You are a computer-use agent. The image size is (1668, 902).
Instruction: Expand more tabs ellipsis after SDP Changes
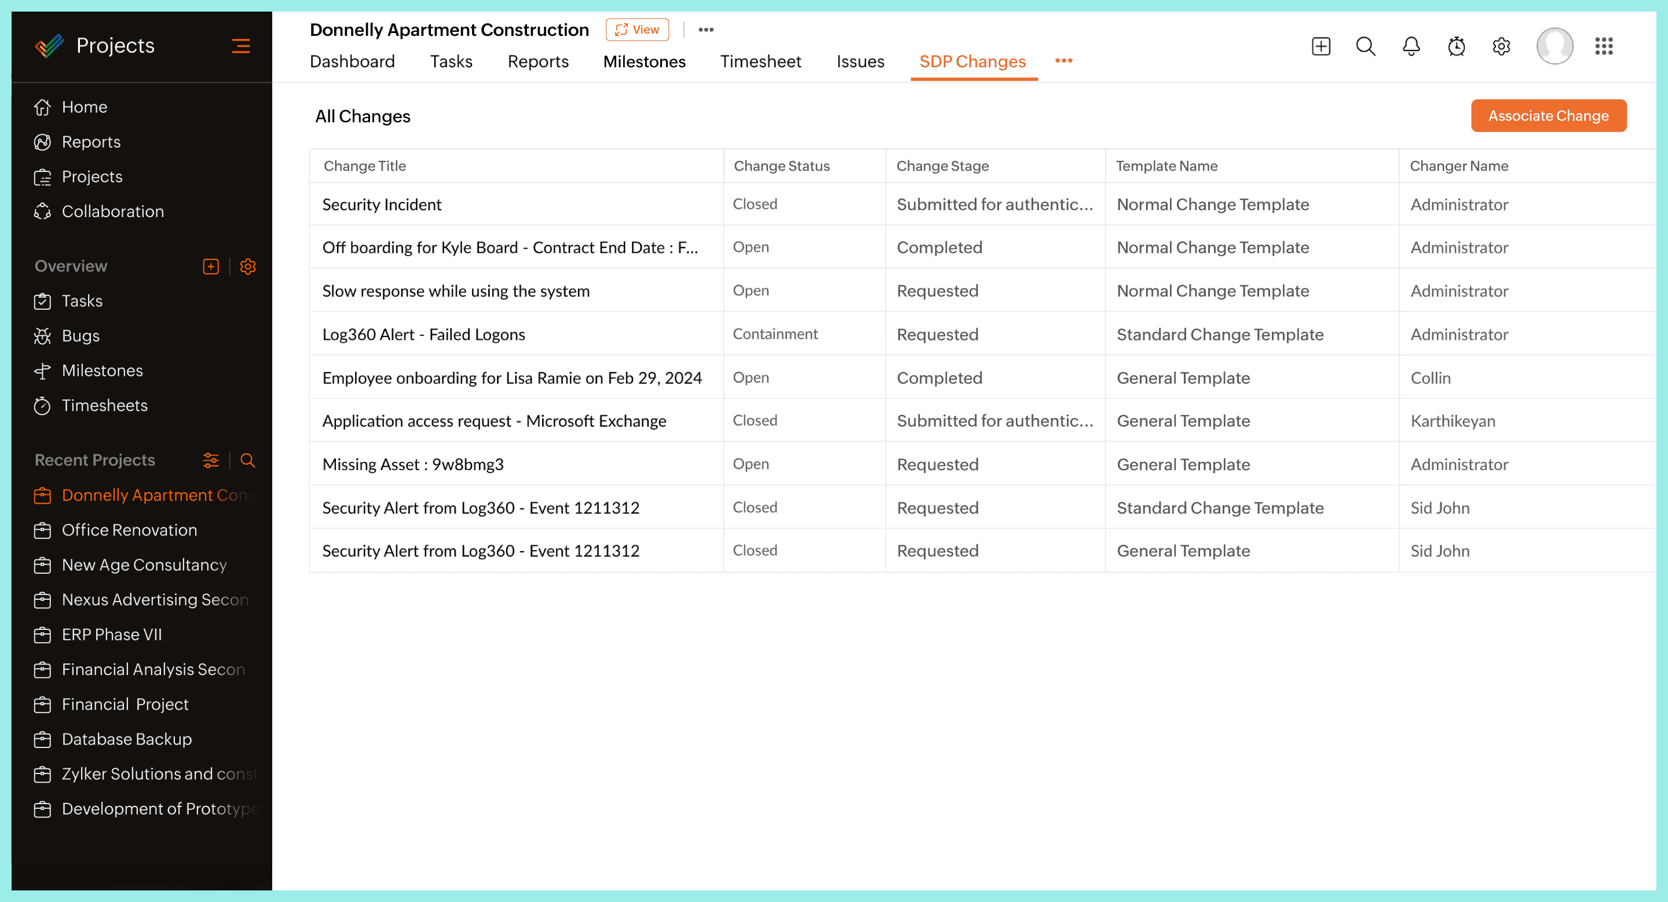[x=1063, y=61]
